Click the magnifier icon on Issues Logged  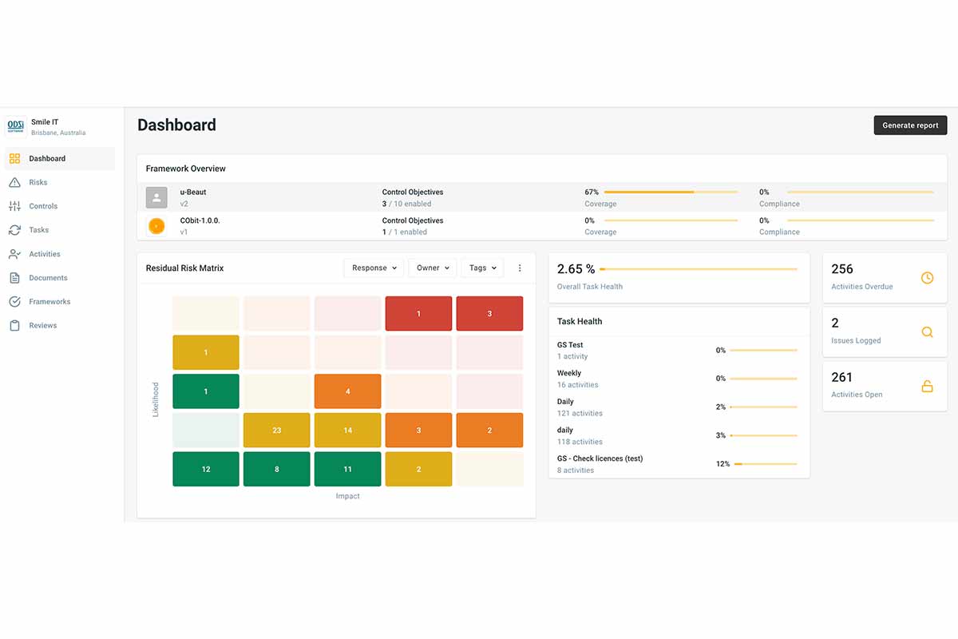927,332
